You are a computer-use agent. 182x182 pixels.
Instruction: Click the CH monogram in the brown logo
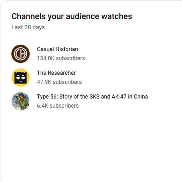[x=20, y=54]
